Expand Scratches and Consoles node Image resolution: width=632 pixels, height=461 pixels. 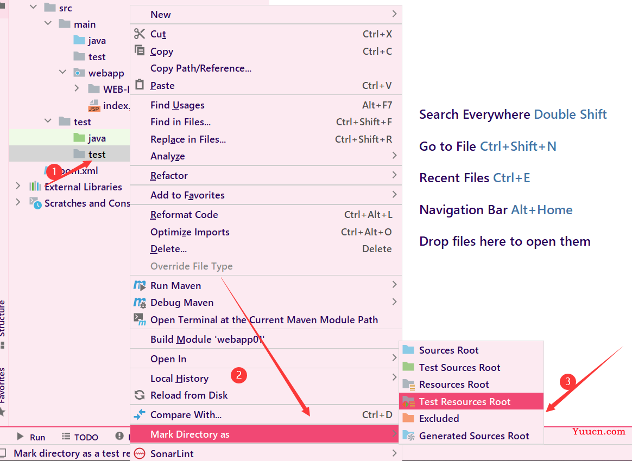(18, 202)
